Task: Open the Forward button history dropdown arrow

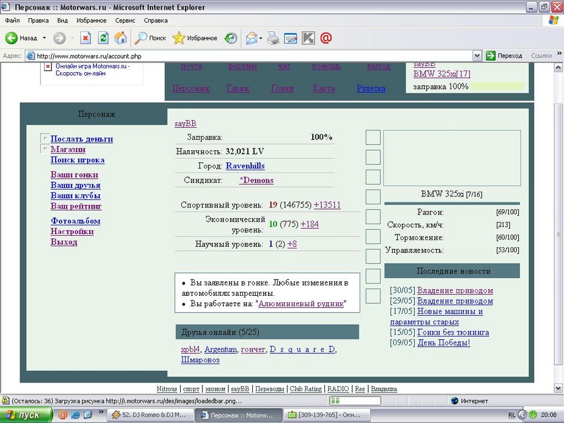Action: coord(72,38)
